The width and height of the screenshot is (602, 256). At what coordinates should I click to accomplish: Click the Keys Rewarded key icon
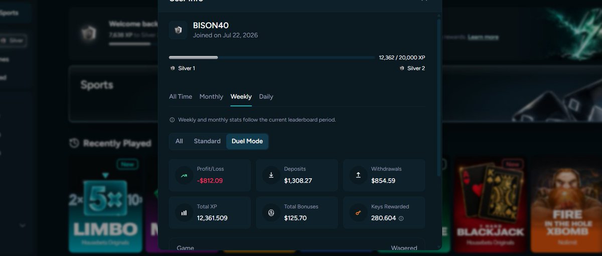358,213
